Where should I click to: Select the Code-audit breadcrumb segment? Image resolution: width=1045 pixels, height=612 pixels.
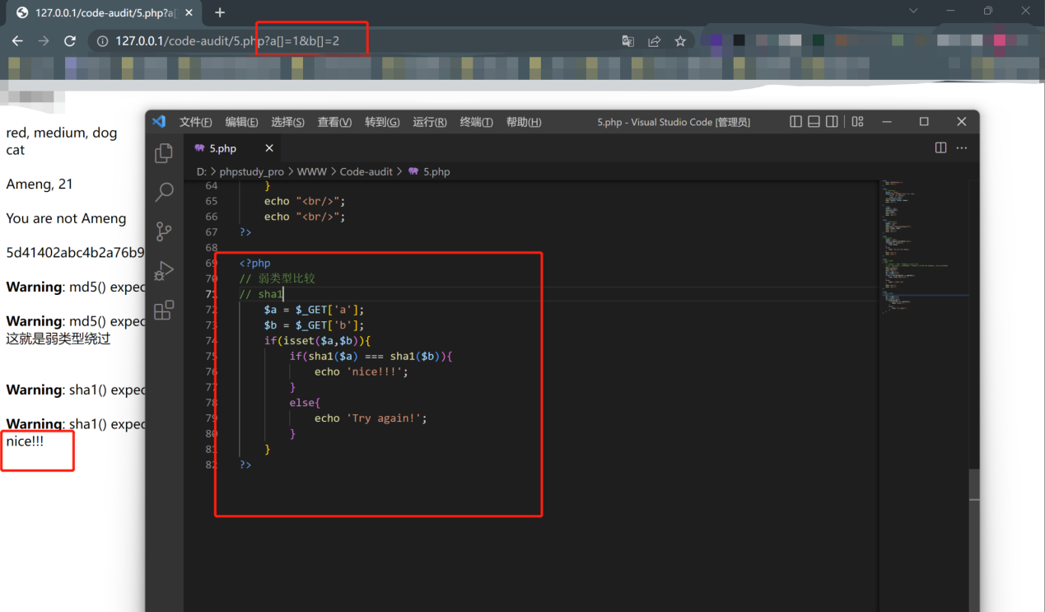366,171
